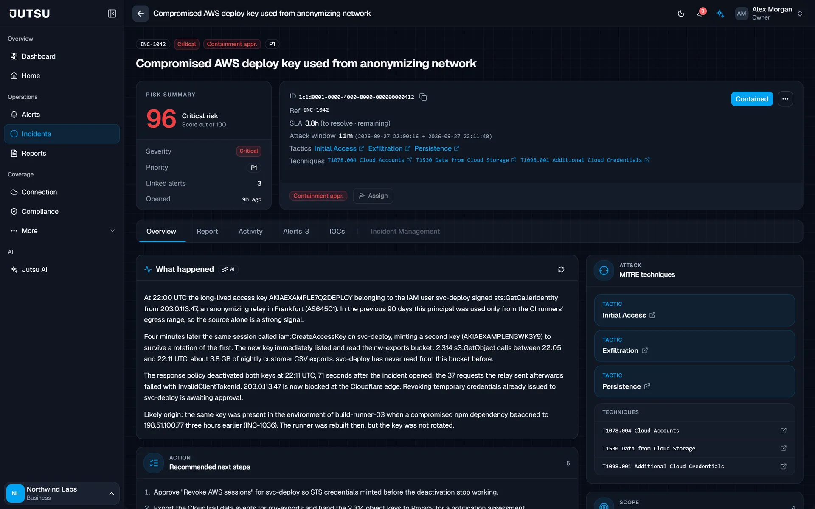Open Exfiltration tactic card external link
Image resolution: width=815 pixels, height=509 pixels.
click(x=644, y=350)
